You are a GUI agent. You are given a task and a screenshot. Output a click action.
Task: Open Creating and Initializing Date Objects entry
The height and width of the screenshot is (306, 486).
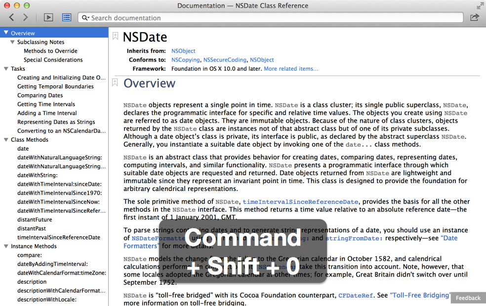click(x=61, y=77)
